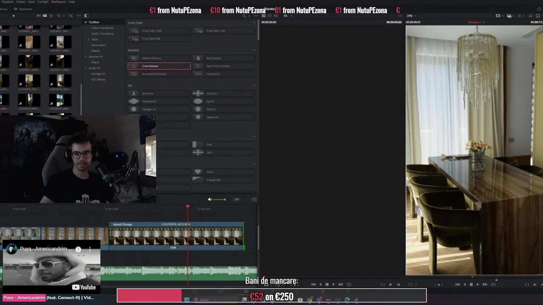Choose Cross Fade +3 dB audio transition

159,31
